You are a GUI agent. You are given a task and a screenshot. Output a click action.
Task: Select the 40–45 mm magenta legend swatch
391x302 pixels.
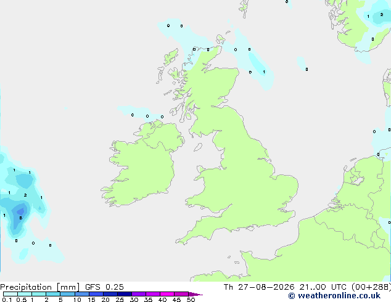pyautogui.click(x=167, y=294)
